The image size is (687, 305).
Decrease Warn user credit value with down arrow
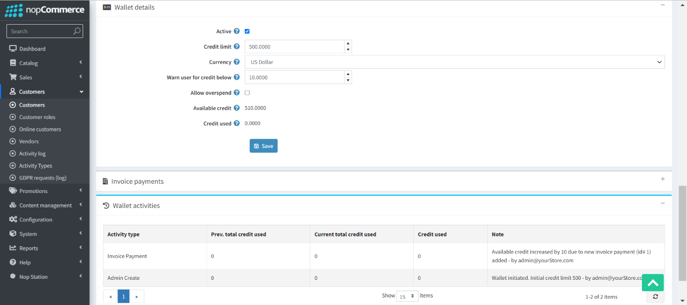tap(348, 81)
